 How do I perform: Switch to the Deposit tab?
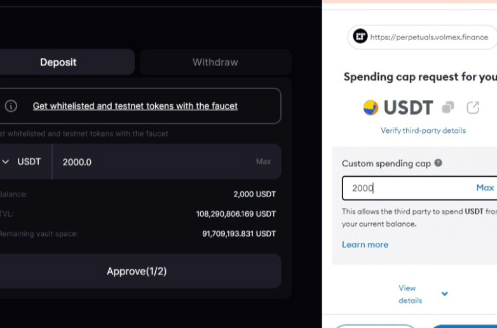(58, 62)
